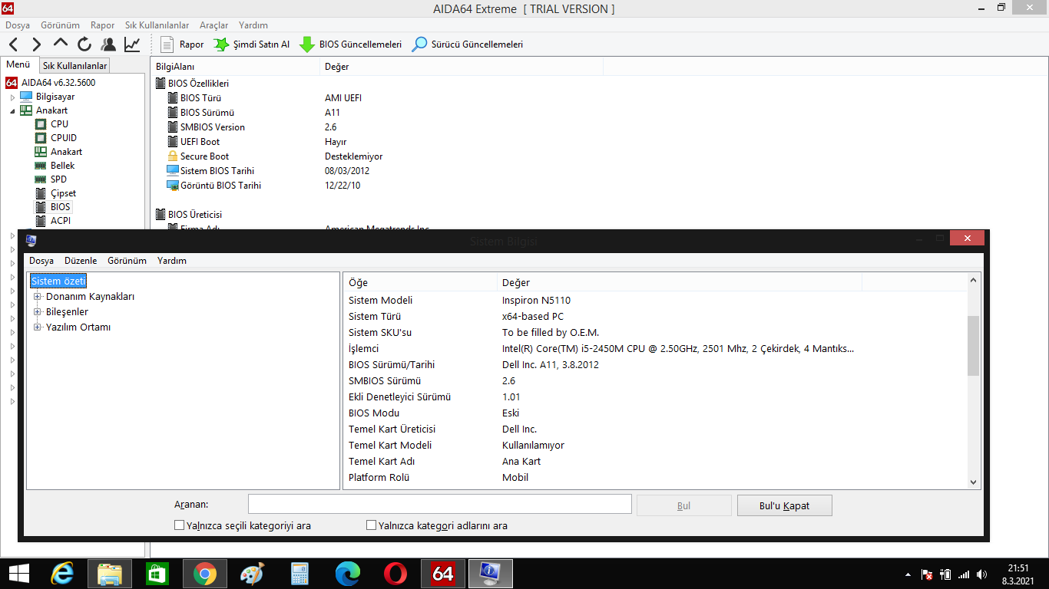Open the Düzenle menu in Sistem Bilgisi

(x=81, y=261)
